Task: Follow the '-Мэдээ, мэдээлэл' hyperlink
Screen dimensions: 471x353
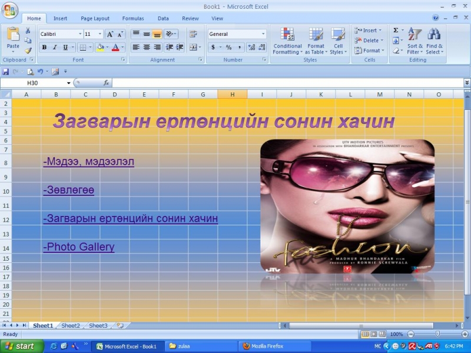Action: [89, 161]
